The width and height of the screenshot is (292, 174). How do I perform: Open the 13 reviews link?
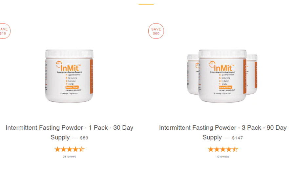click(x=223, y=157)
